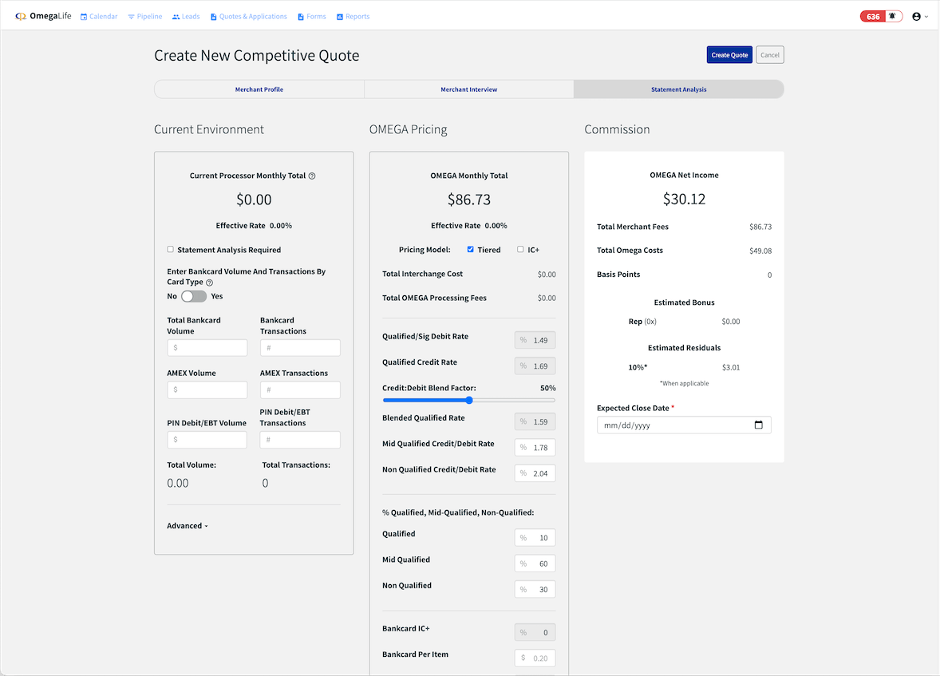This screenshot has height=676, width=940.
Task: Click the Mid Qualified Credit/Debit Rate field
Action: tap(535, 448)
